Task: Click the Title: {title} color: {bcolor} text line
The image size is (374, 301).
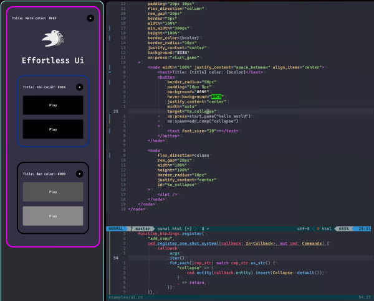Action: pos(210,72)
